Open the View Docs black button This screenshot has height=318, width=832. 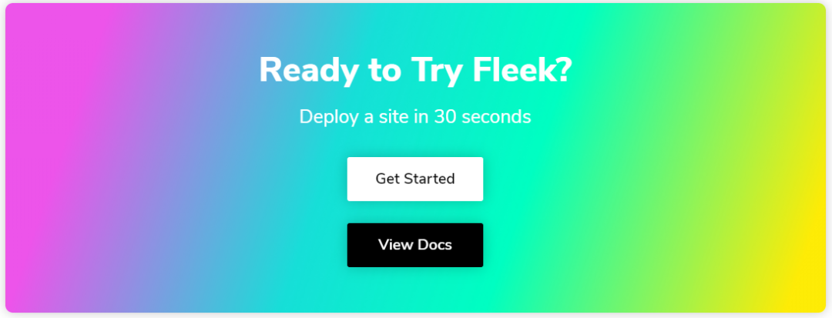415,245
